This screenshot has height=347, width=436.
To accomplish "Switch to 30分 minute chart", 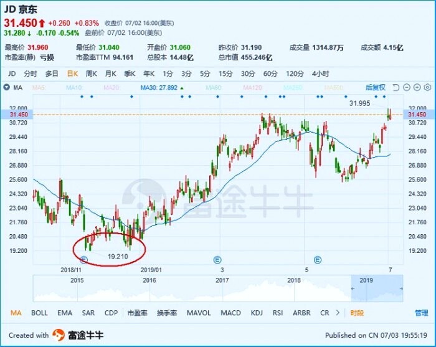I will click(248, 74).
